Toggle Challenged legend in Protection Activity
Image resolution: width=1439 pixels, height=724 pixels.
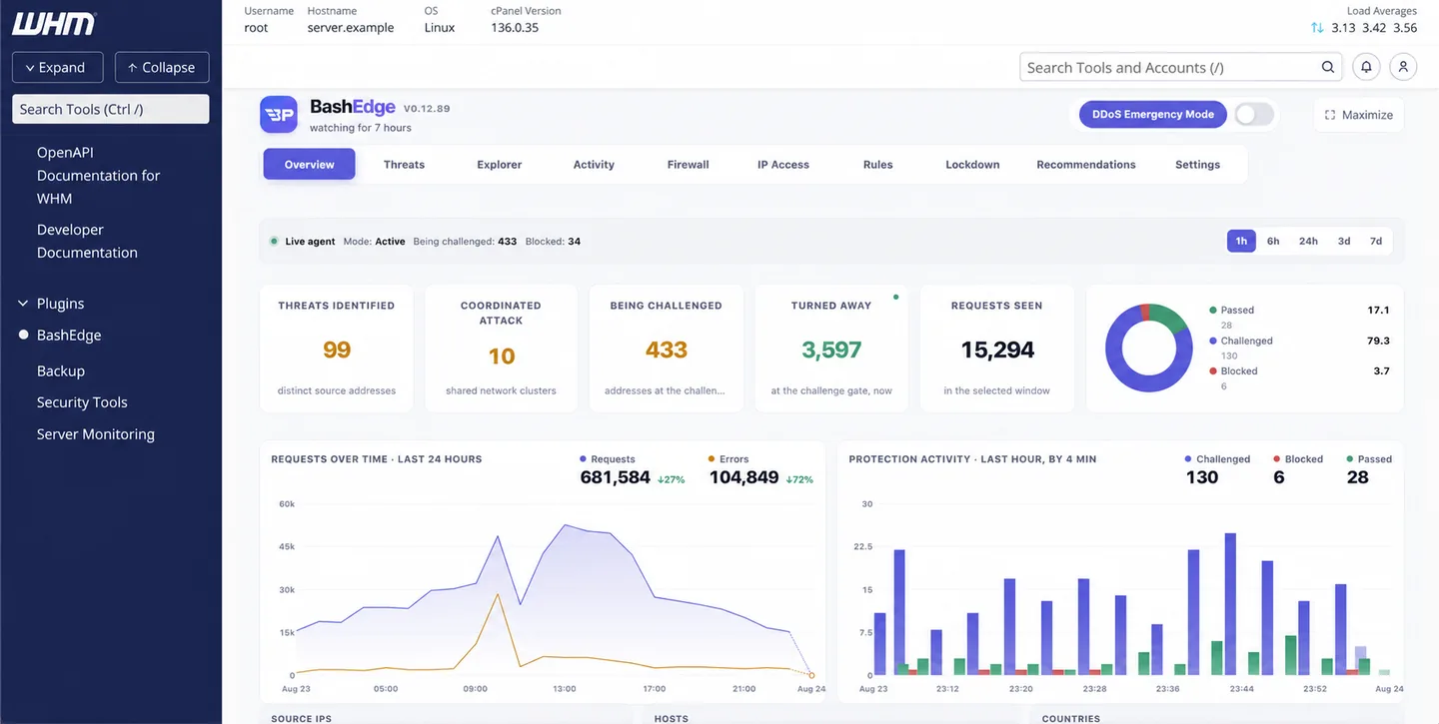point(1217,459)
